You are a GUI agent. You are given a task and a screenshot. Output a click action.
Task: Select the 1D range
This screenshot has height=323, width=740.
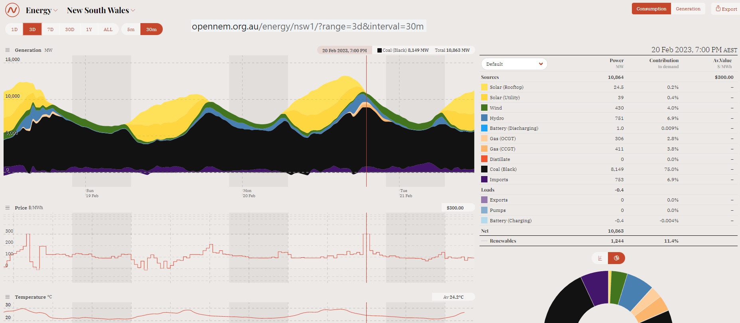(14, 29)
